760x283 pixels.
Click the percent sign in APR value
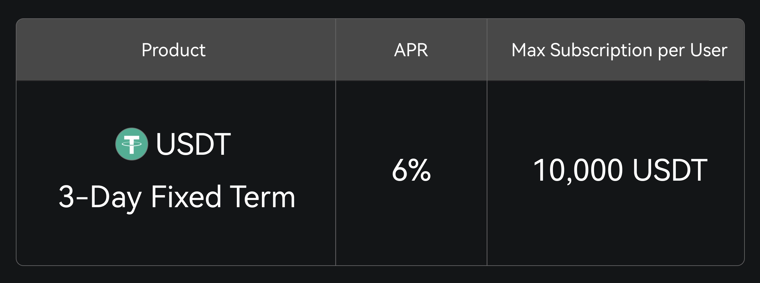(x=421, y=171)
